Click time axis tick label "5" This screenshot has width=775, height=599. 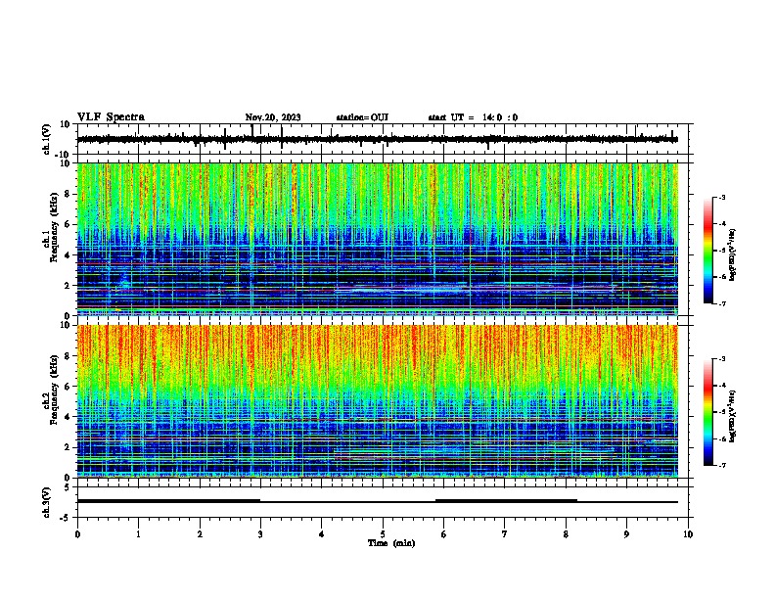pos(383,534)
